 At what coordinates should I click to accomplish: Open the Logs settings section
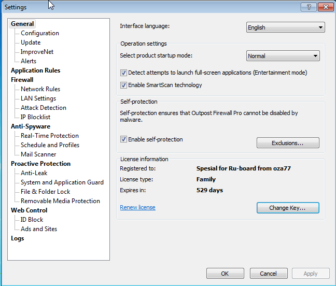[17, 238]
